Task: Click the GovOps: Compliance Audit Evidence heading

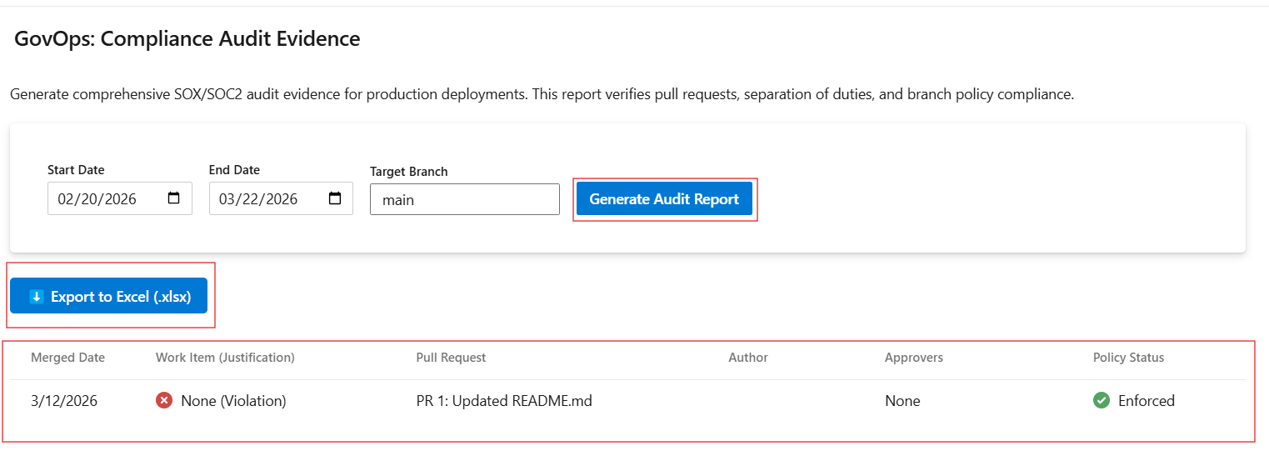Action: point(187,38)
